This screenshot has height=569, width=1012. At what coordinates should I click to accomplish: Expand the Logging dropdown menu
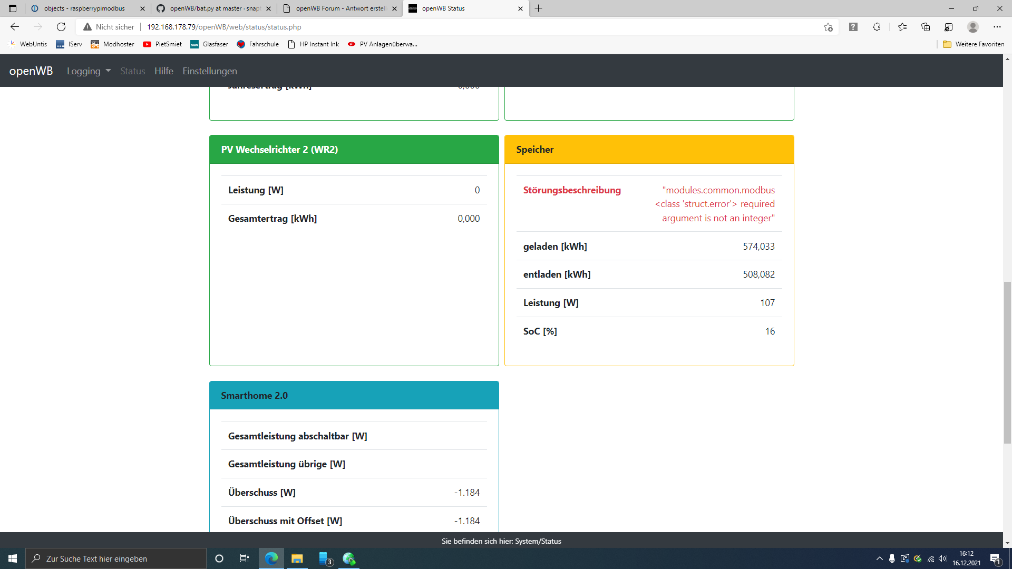coord(89,71)
